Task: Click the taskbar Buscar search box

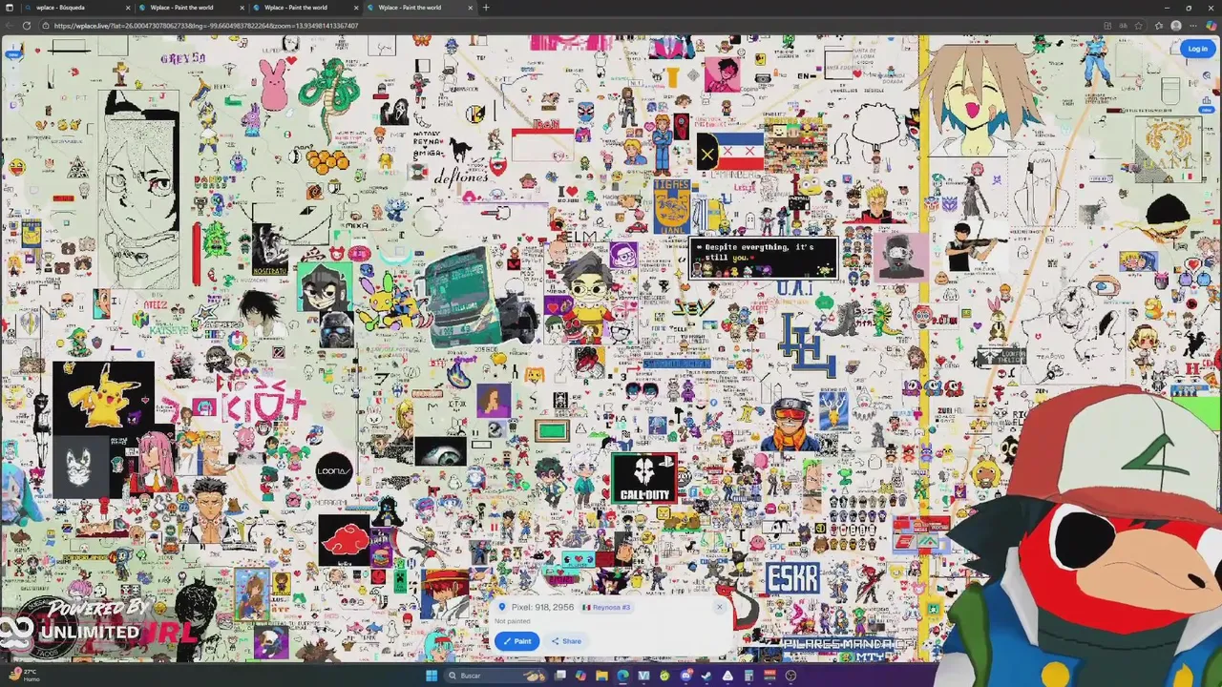Action: [x=495, y=676]
